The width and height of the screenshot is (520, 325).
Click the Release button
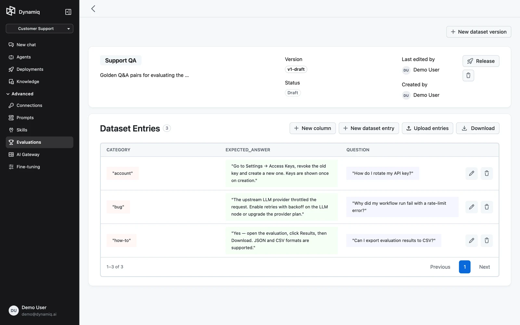pos(481,61)
